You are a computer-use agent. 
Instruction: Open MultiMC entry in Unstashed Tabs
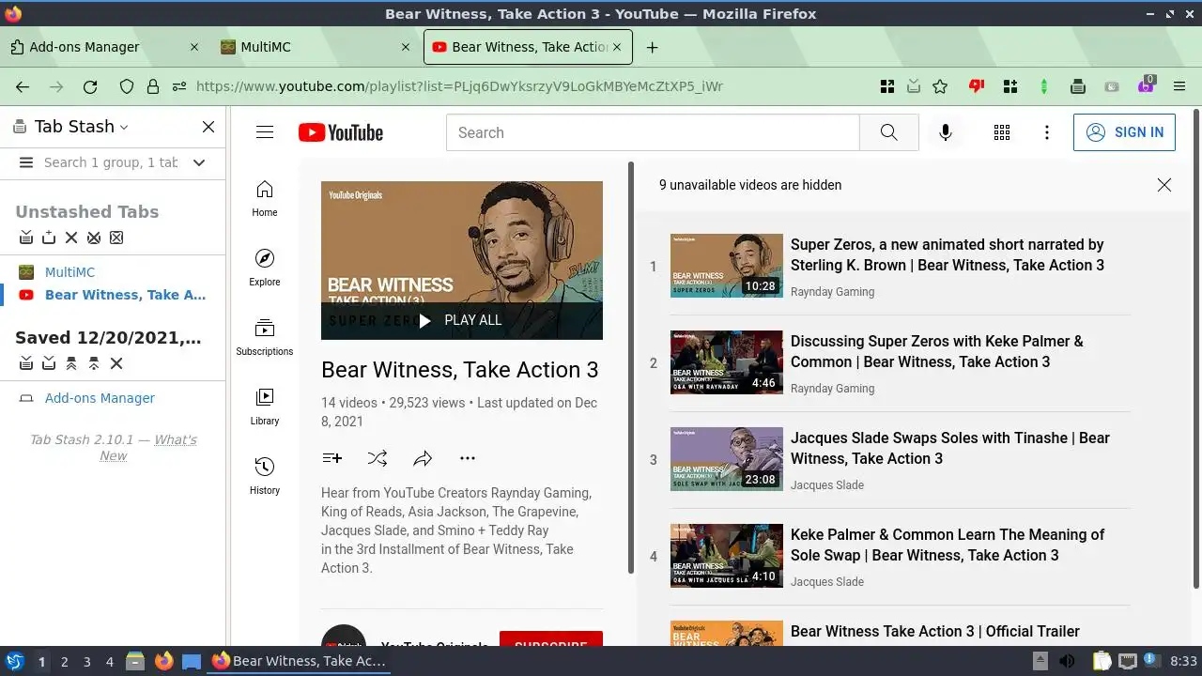[69, 272]
